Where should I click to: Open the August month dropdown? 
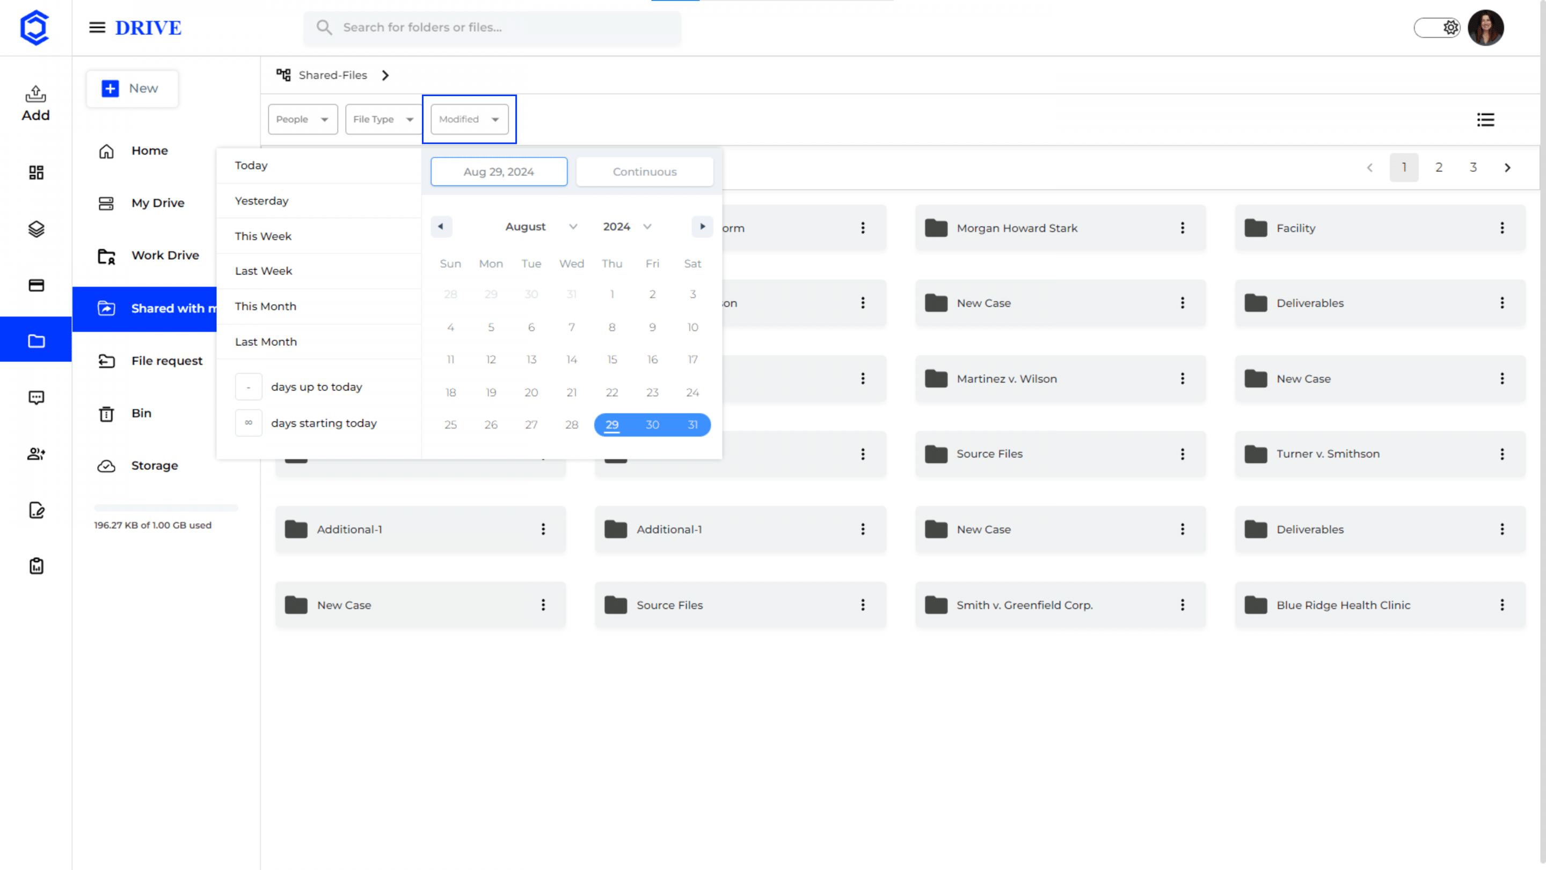540,226
